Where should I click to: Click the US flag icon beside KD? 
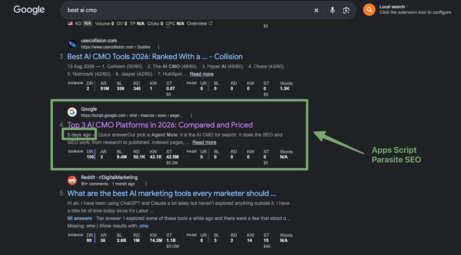click(70, 23)
